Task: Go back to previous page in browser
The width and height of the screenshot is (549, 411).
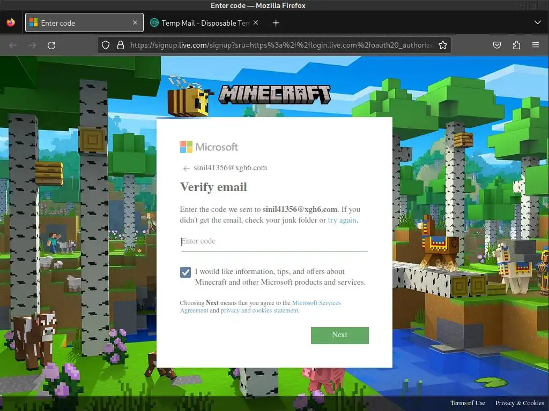Action: click(x=13, y=45)
